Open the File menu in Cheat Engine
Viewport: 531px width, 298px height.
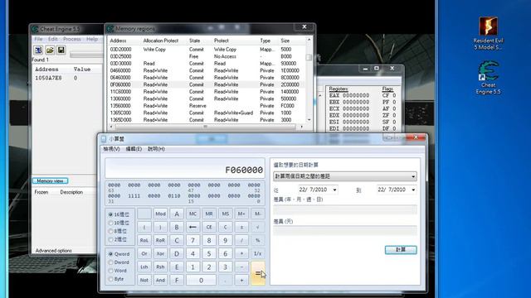pyautogui.click(x=38, y=39)
